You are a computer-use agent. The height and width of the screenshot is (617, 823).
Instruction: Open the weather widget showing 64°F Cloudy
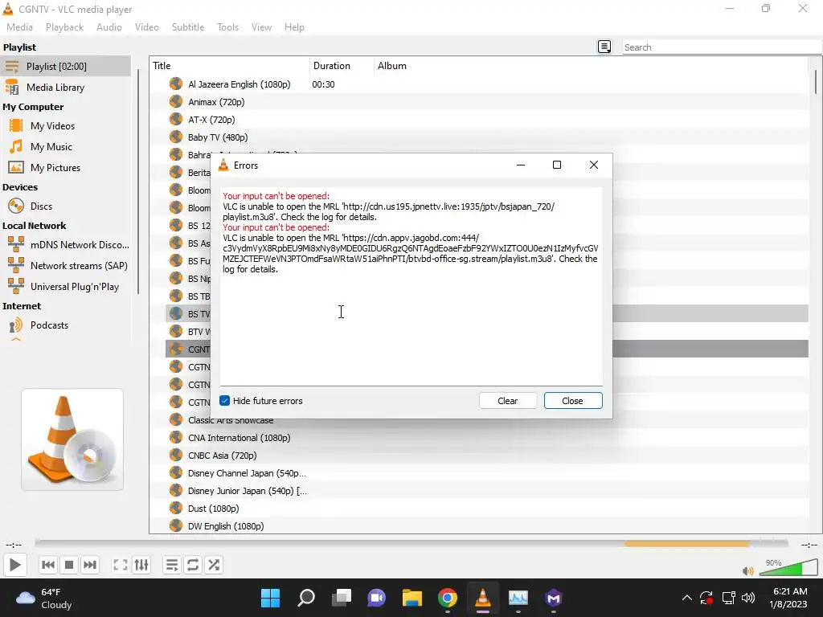[x=44, y=598]
